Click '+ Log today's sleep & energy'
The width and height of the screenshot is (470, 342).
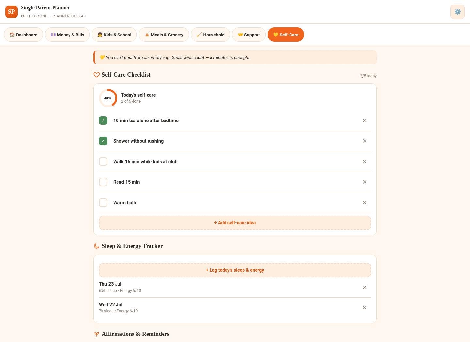click(x=235, y=270)
